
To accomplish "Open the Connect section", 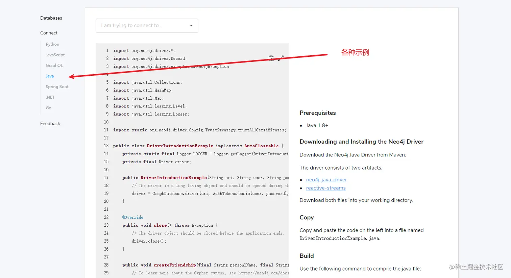I will 49,33.
